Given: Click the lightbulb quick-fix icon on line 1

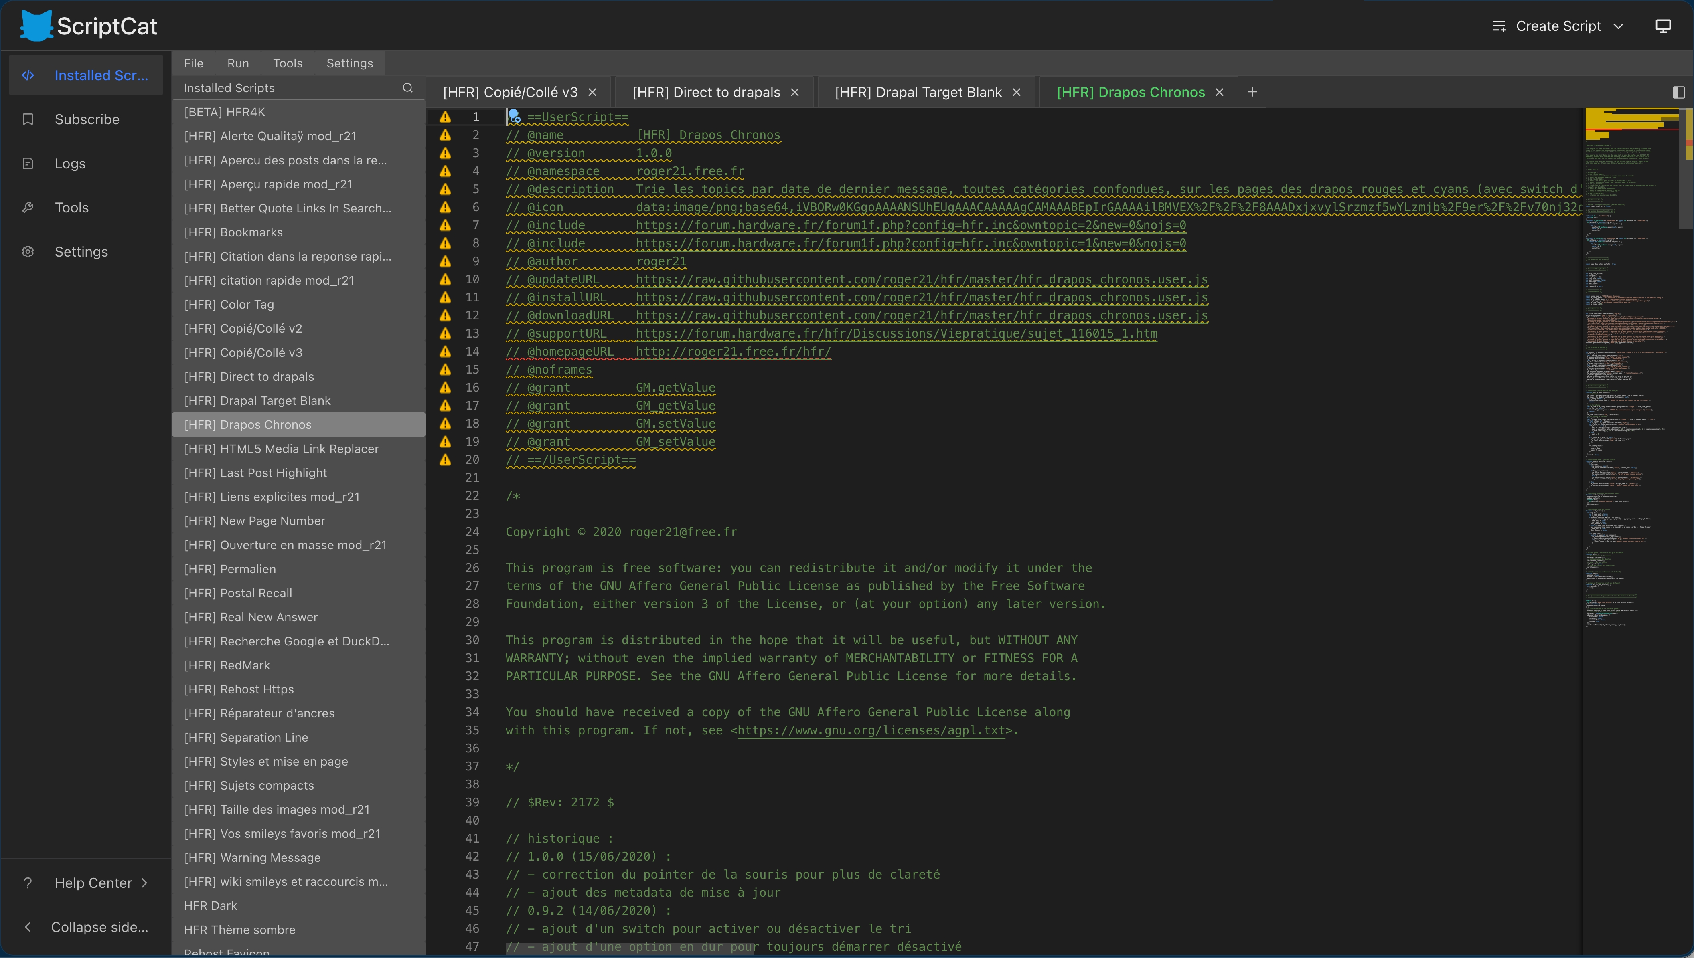Looking at the screenshot, I should tap(514, 117).
